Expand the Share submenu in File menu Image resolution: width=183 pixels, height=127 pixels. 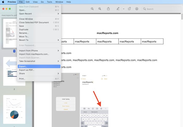click(x=39, y=73)
